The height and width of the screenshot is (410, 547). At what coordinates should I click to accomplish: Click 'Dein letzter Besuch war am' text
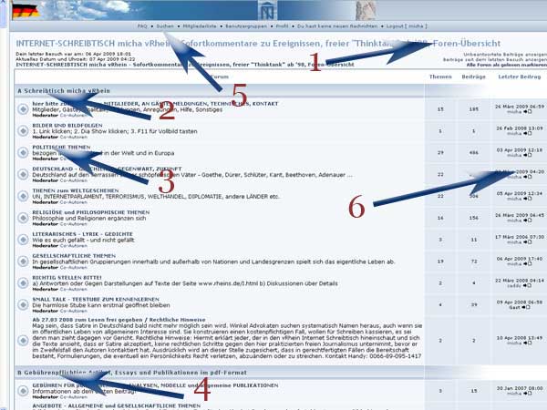pyautogui.click(x=74, y=54)
